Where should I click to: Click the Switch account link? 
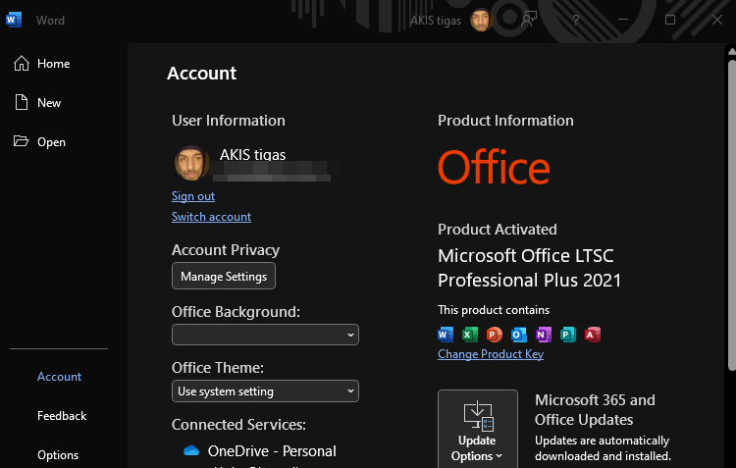[211, 217]
